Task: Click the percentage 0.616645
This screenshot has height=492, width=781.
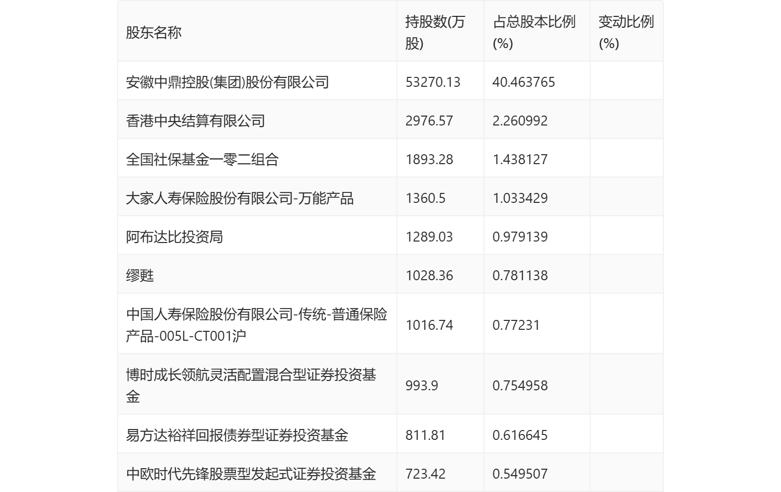Action: [x=520, y=435]
